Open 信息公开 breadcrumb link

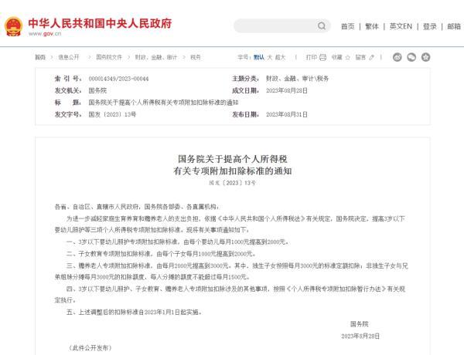(70, 57)
